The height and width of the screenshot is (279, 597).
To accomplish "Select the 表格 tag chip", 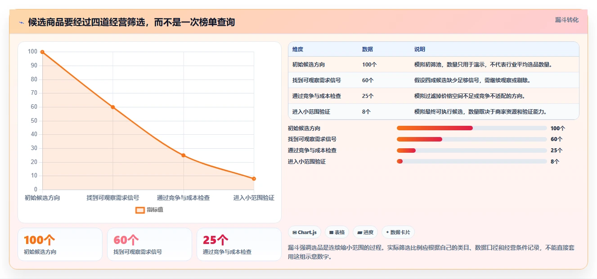I will click(337, 232).
